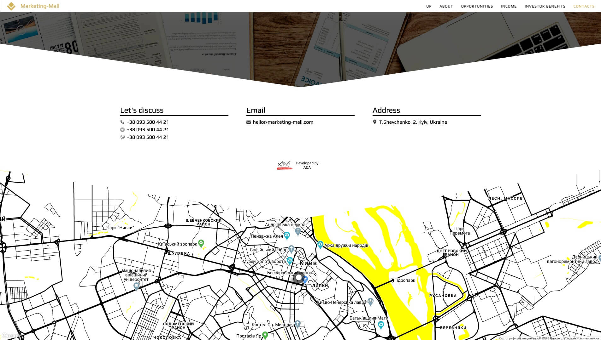Click the Telegram icon beside the second phone number
The width and height of the screenshot is (601, 340).
tap(122, 130)
